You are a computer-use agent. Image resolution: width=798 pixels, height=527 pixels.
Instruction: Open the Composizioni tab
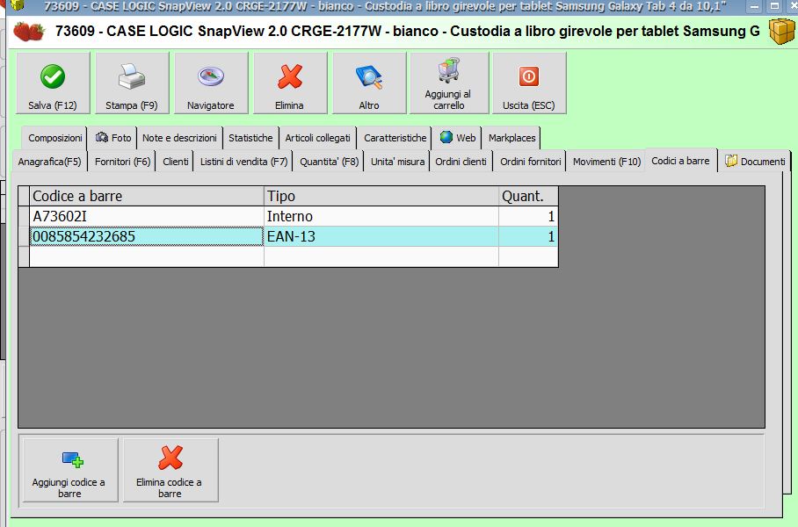tap(54, 138)
